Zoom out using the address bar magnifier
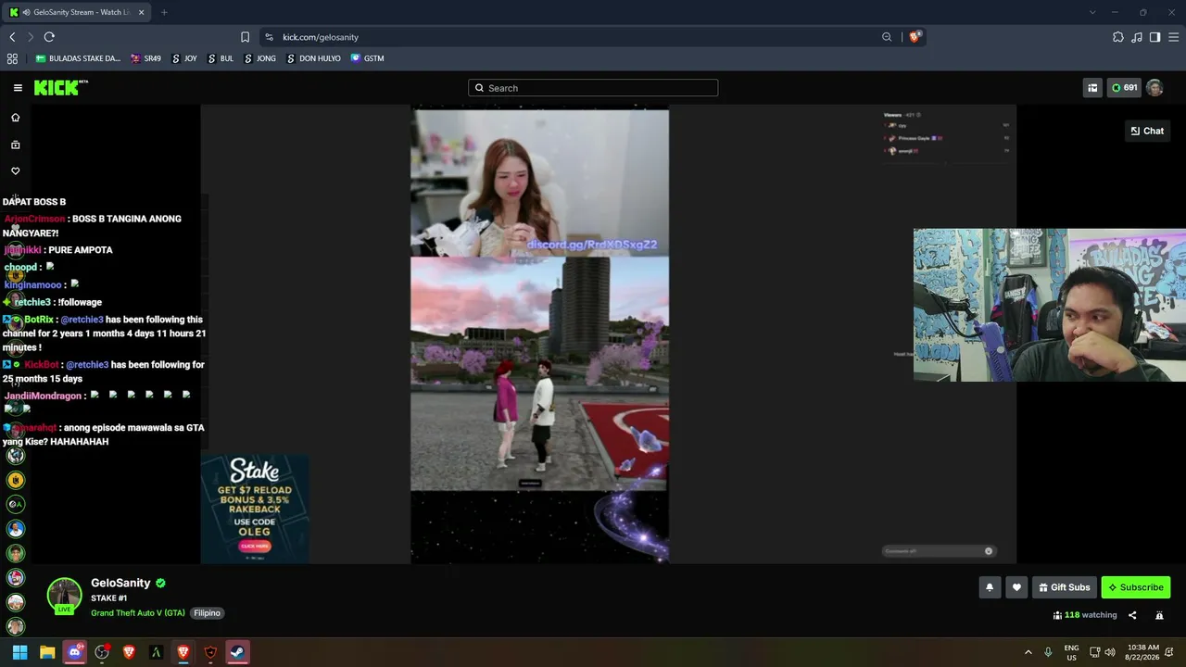1186x667 pixels. (x=887, y=37)
